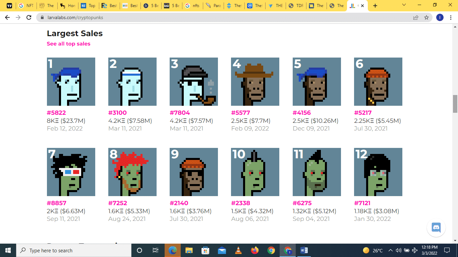Open File Explorer from the taskbar

tap(189, 250)
